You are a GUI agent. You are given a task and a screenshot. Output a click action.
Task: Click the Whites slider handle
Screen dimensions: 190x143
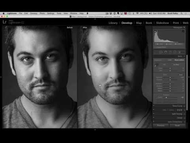tap(170, 89)
